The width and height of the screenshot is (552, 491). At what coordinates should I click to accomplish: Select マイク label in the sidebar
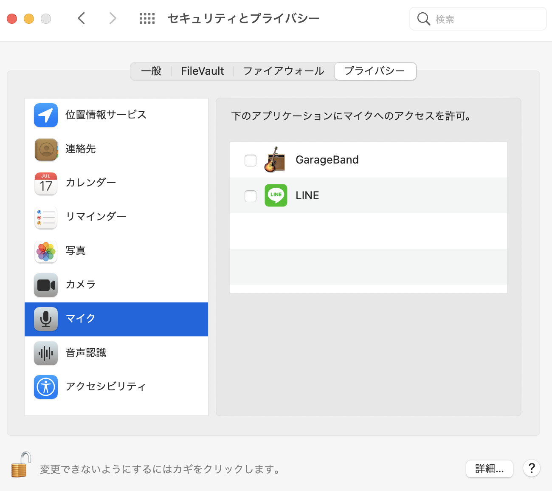(81, 319)
